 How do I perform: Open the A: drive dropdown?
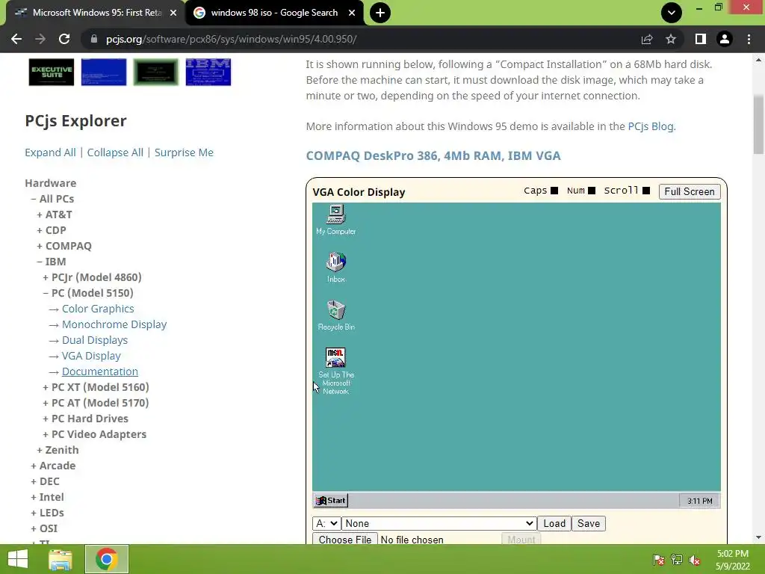(326, 523)
